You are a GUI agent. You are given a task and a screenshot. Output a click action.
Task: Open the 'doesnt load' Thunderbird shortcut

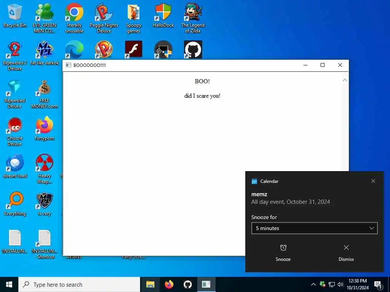15,167
